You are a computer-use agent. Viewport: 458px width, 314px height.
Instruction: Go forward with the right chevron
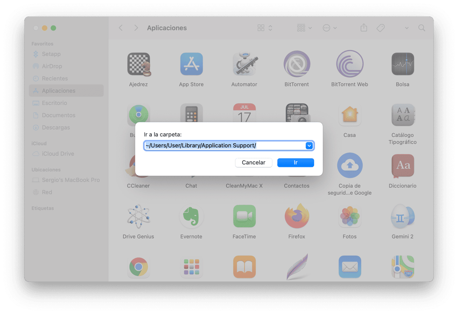tap(136, 28)
